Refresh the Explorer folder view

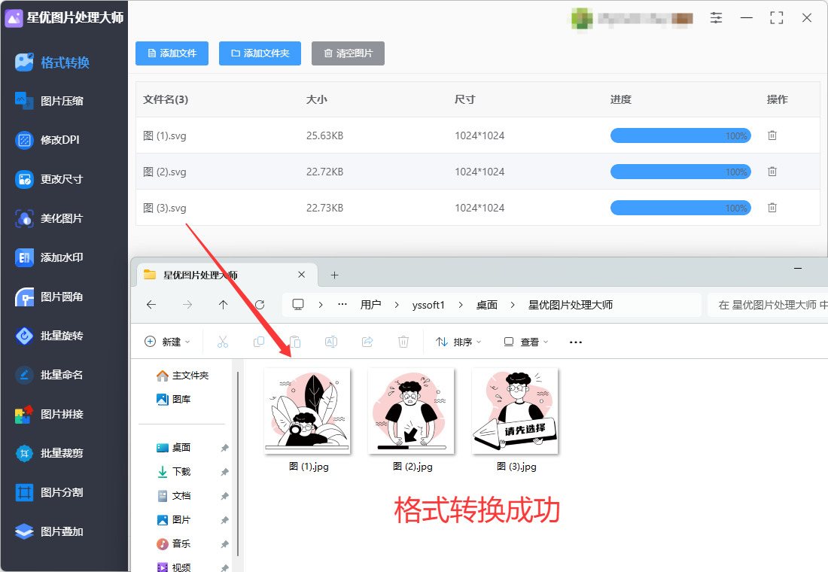click(x=260, y=305)
